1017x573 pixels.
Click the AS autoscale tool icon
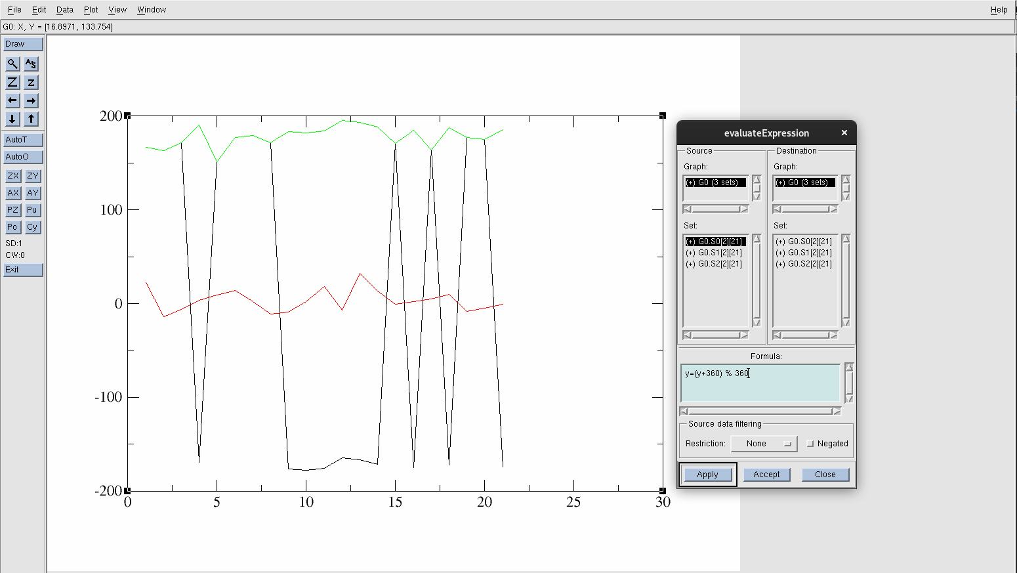coord(31,64)
